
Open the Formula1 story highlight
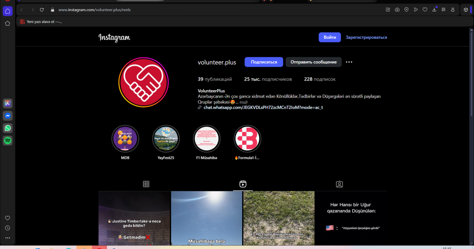(x=247, y=139)
